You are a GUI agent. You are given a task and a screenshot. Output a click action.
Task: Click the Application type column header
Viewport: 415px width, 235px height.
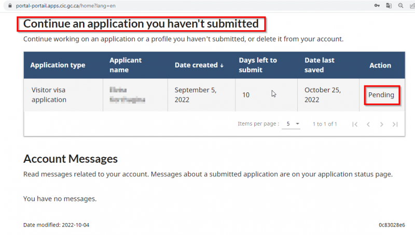tap(58, 65)
